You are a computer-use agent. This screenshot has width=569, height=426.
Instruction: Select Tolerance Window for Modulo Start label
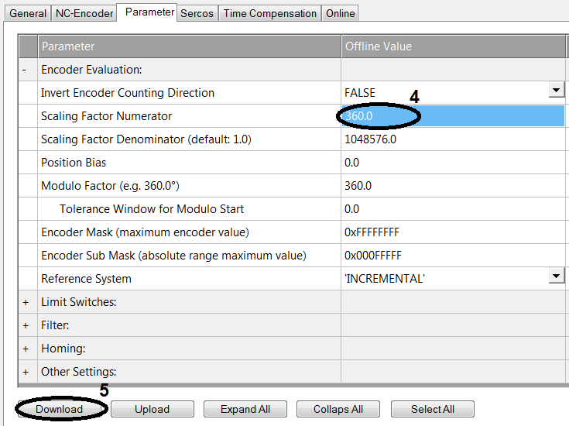152,209
